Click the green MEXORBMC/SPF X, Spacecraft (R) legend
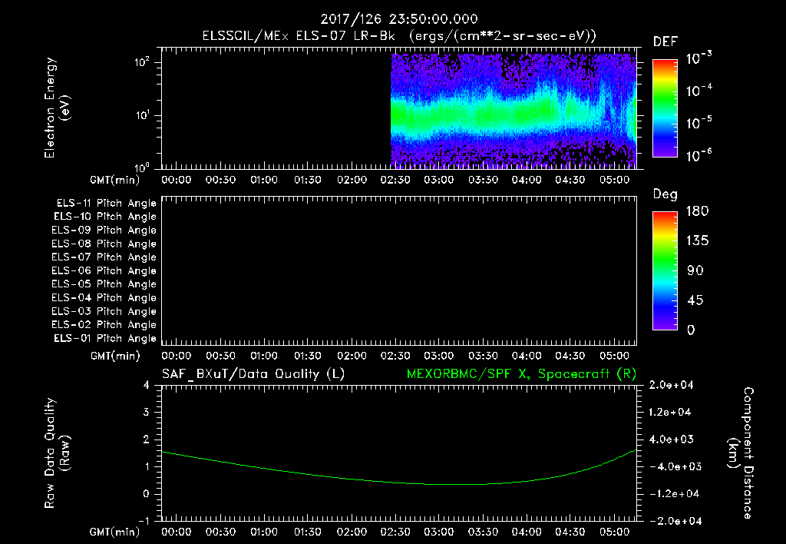Screen dimensions: 786x544 pos(521,374)
